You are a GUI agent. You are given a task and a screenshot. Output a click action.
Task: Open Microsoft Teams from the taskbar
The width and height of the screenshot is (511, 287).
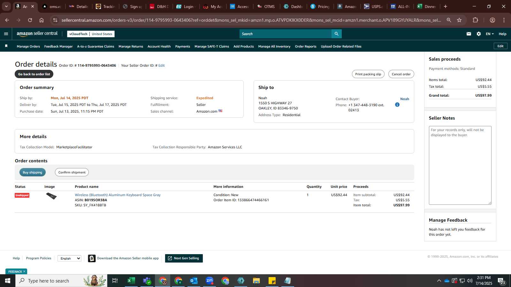point(147,281)
